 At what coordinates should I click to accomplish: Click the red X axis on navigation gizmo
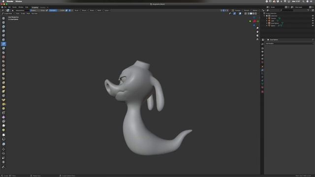(x=254, y=21)
